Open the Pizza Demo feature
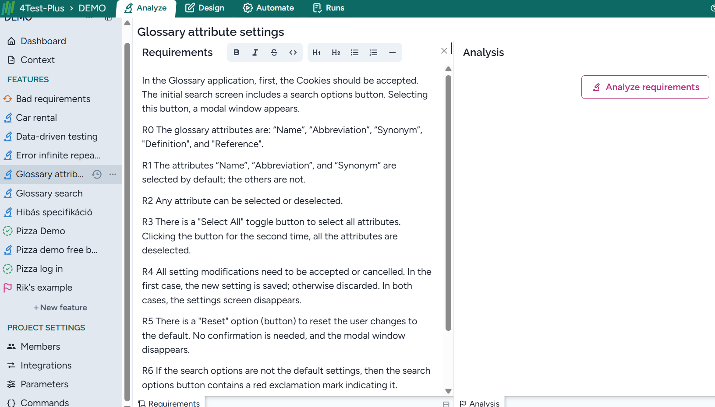Screen dimensions: 715x407 coord(40,231)
